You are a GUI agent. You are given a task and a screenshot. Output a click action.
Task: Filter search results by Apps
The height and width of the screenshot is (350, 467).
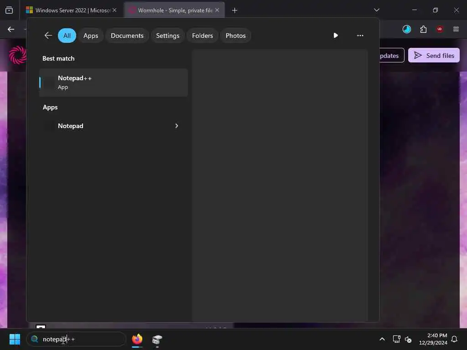[x=91, y=36]
